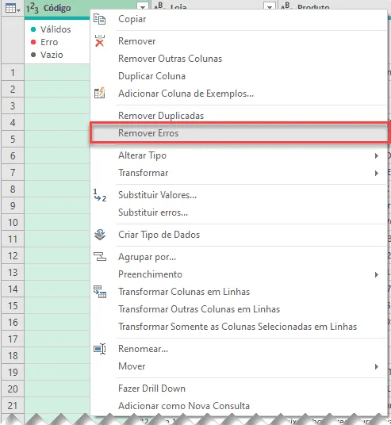Screen dimensions: 391x425
Task: Click the Substituir Valores 1-2 icon
Action: tap(99, 195)
